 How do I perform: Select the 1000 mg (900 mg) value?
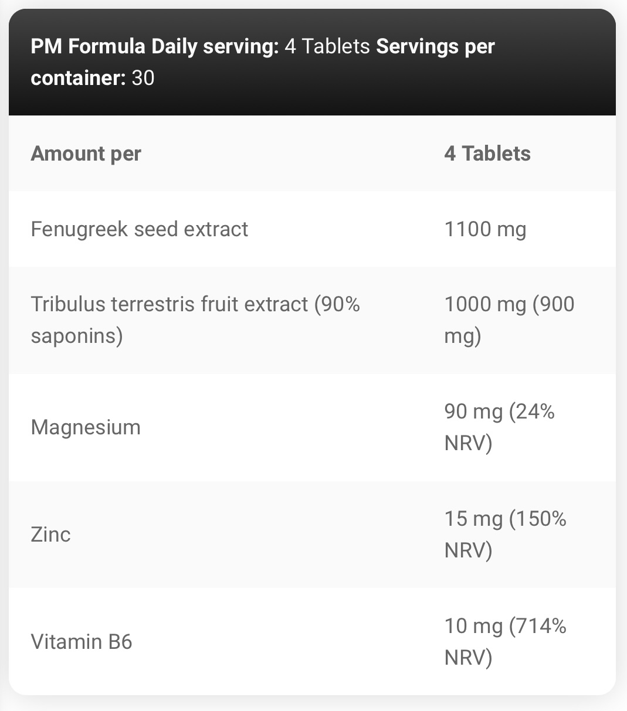509,320
